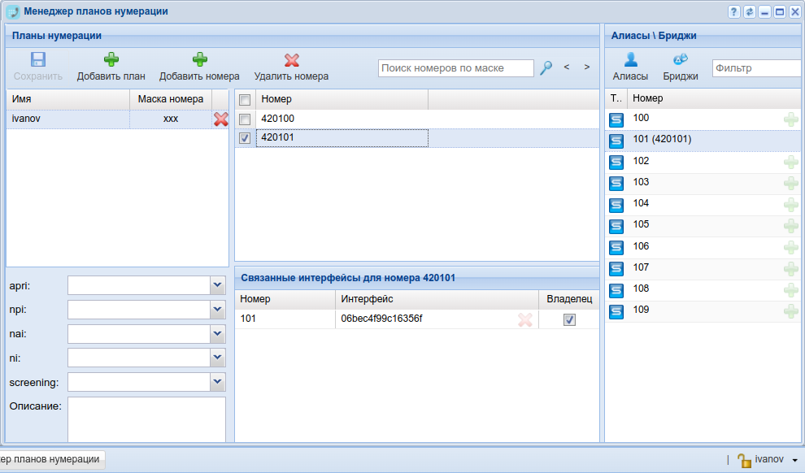Remove interface 06bec4f99c16356f with faded cross
The height and width of the screenshot is (473, 805).
(524, 319)
